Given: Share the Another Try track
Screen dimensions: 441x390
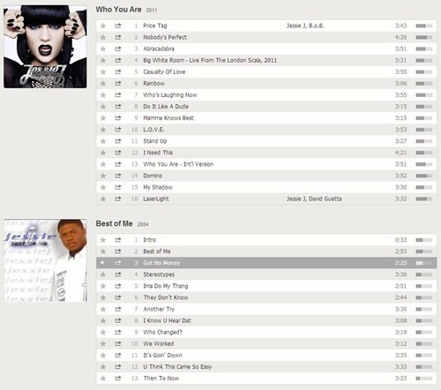Looking at the screenshot, I should [118, 309].
